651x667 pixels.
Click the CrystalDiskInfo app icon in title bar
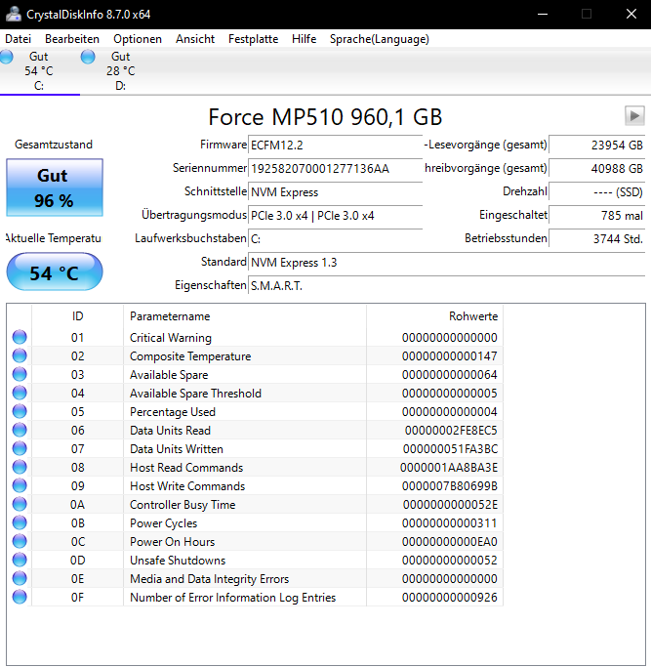(14, 14)
